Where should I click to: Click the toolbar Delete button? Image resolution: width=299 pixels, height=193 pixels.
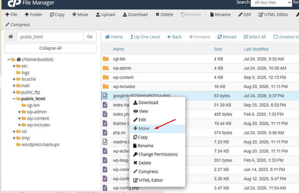coord(164,15)
